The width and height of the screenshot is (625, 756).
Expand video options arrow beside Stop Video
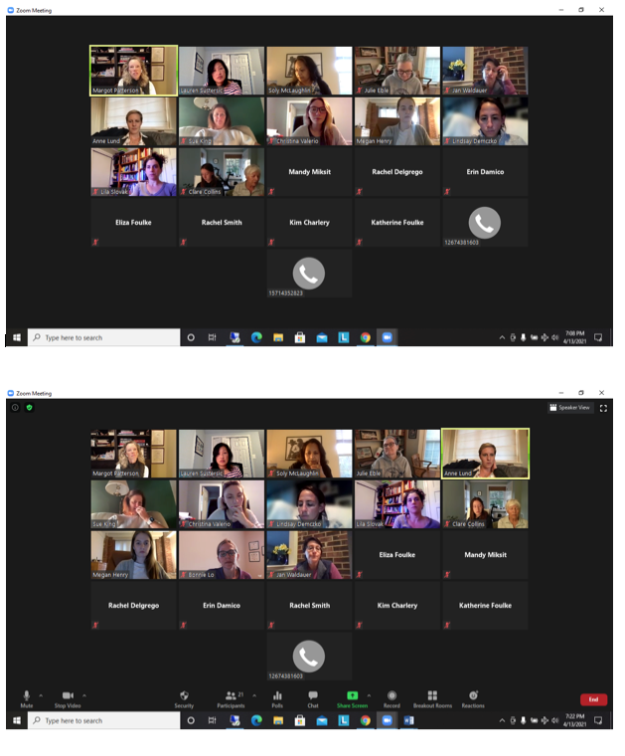84,695
